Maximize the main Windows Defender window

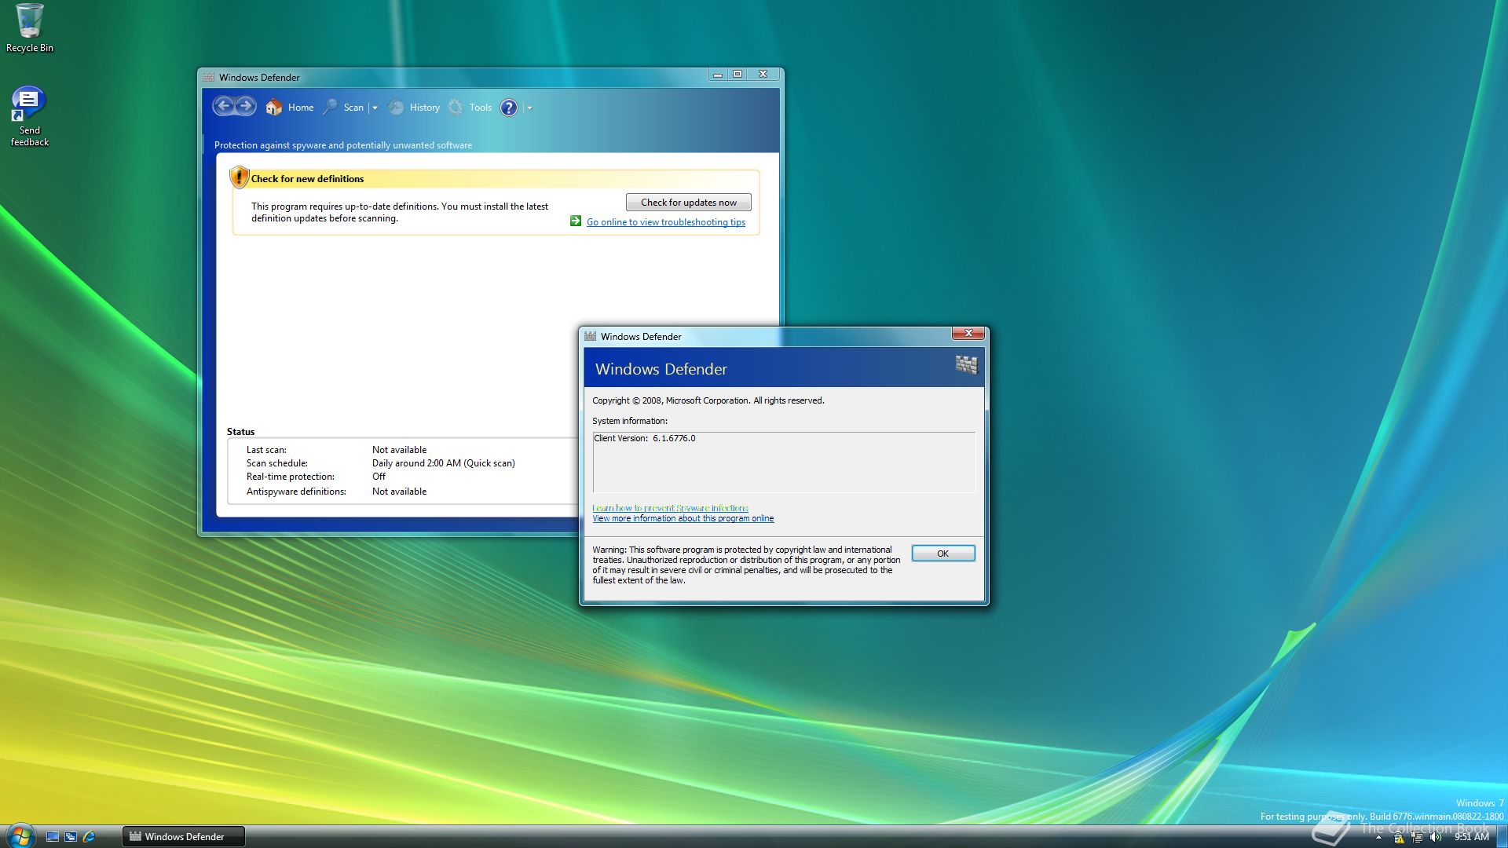coord(738,75)
